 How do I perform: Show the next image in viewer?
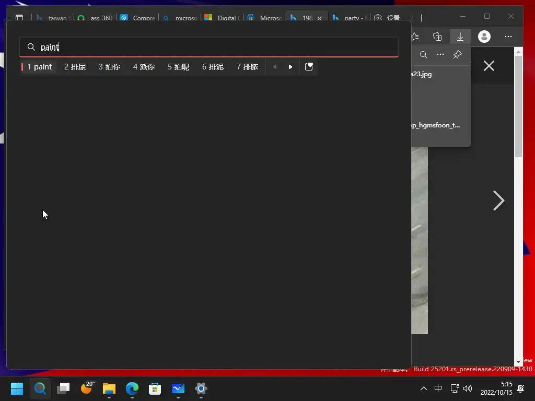[x=498, y=200]
